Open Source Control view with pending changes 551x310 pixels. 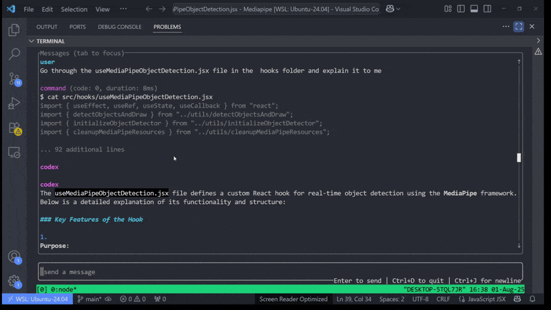pyautogui.click(x=14, y=79)
